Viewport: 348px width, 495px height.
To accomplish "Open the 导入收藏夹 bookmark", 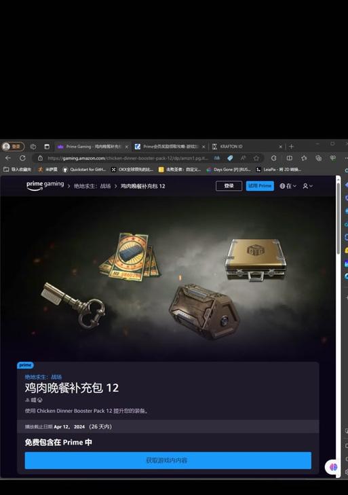I will (x=18, y=170).
